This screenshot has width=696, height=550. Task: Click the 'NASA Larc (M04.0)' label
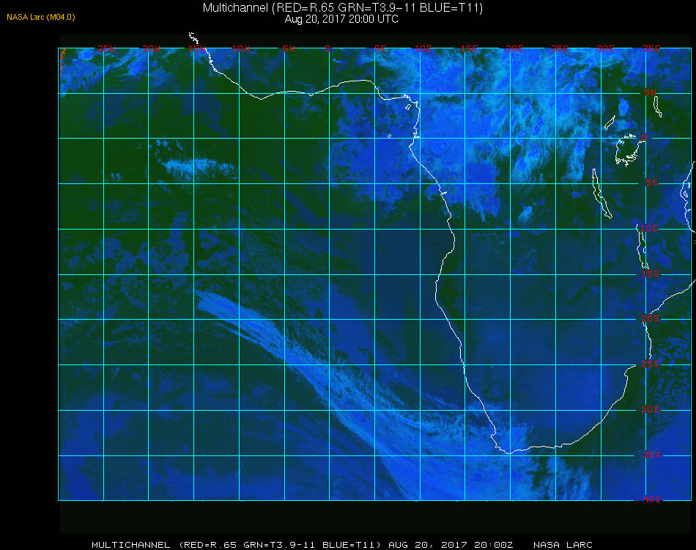41,18
